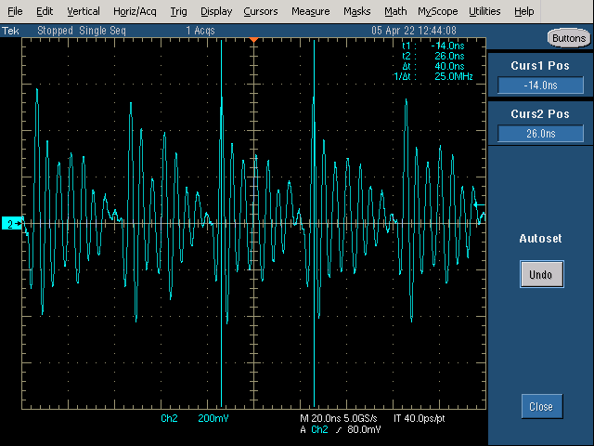Open the MyScope menu

click(x=438, y=11)
